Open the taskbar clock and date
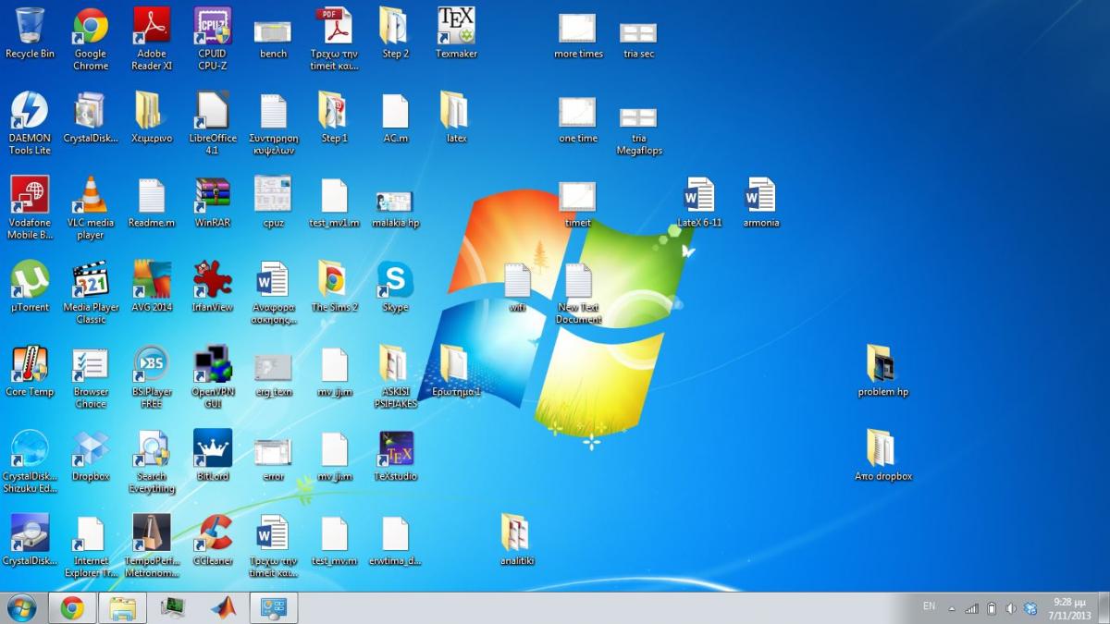Viewport: 1110px width, 624px height. [1069, 607]
